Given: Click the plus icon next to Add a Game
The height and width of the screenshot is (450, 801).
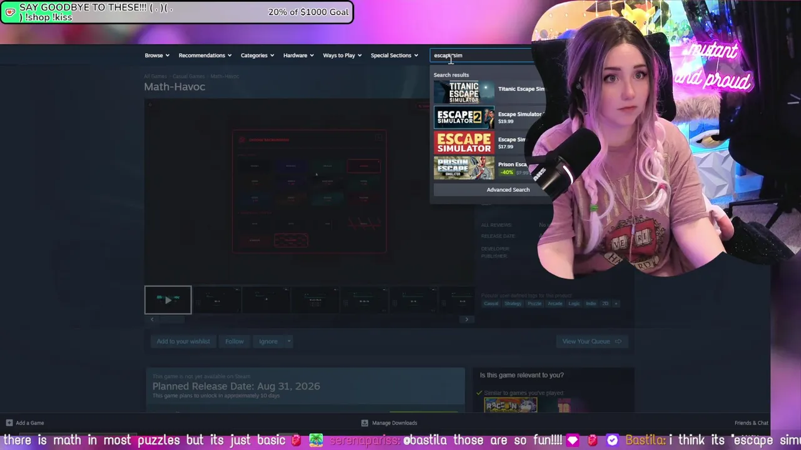Looking at the screenshot, I should pos(9,423).
